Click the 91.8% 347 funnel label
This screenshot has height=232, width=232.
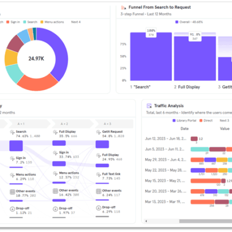point(195,37)
